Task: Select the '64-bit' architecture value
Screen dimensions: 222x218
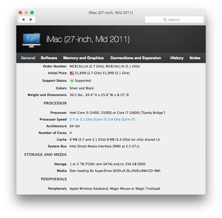Action: [x=75, y=126]
